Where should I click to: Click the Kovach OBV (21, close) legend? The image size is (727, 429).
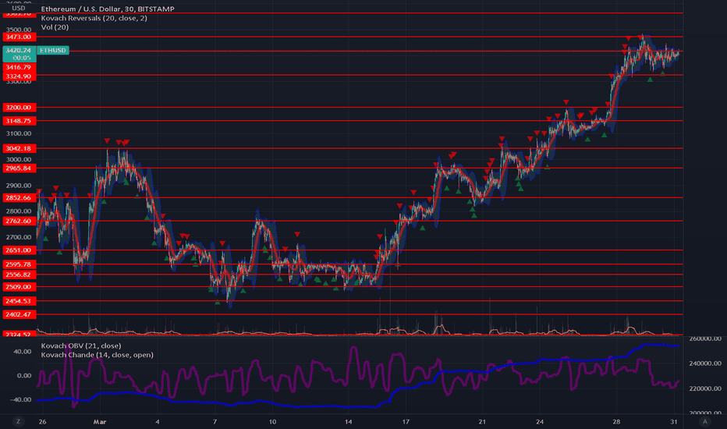pos(81,346)
